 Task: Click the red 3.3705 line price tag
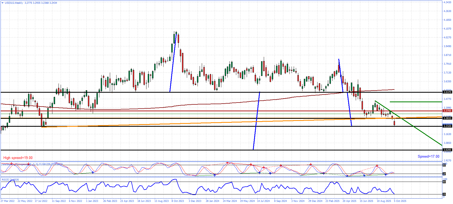(447, 111)
